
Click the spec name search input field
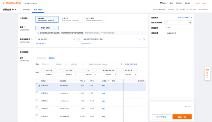(103, 64)
